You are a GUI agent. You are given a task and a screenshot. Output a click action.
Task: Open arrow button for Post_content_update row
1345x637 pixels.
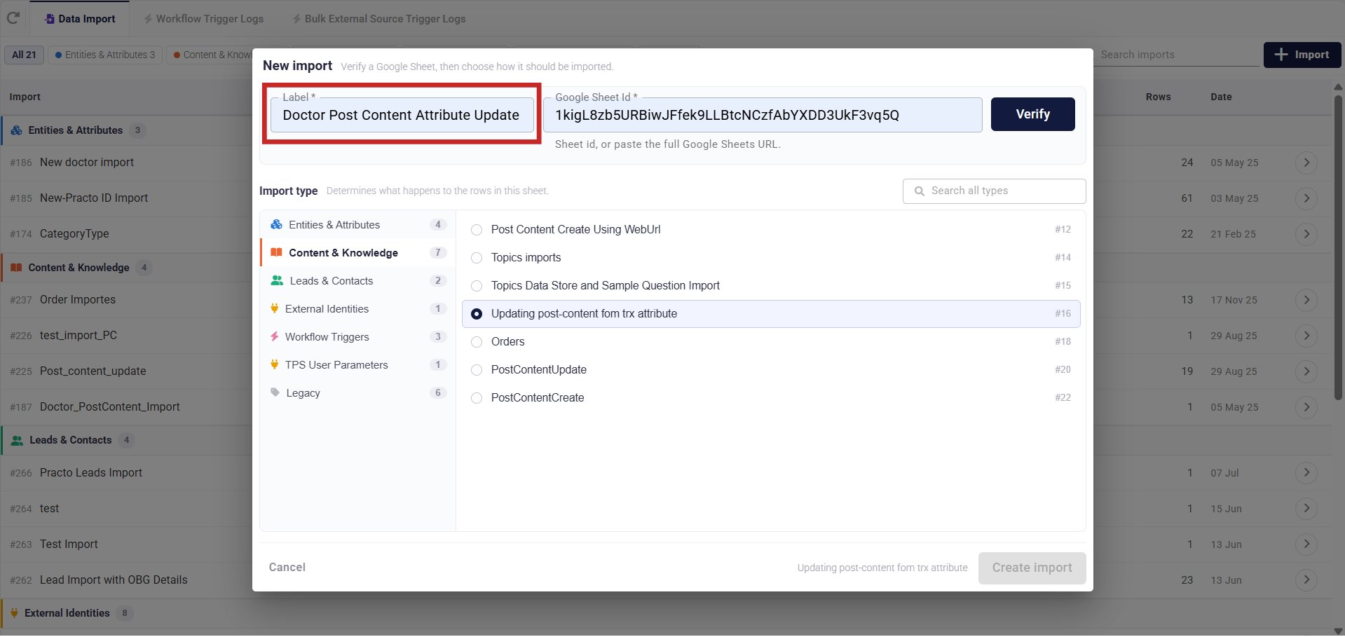[1306, 371]
